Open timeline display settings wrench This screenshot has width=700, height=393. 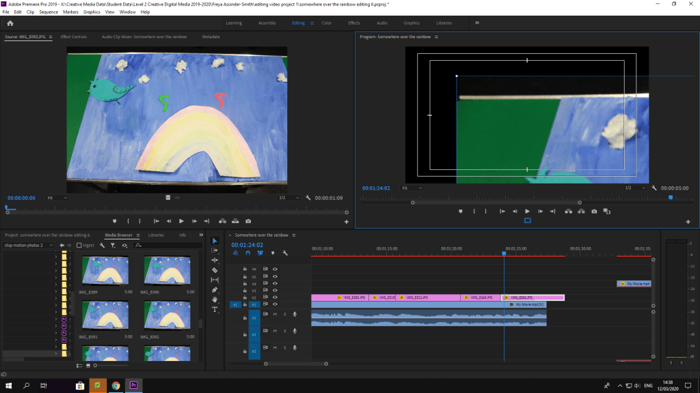click(285, 253)
